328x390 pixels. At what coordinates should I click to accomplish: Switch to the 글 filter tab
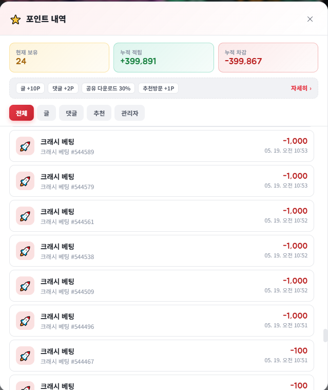click(x=47, y=113)
